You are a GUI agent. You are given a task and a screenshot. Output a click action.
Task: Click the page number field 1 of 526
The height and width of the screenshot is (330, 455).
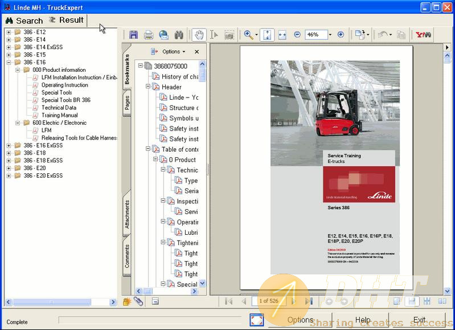[269, 301]
